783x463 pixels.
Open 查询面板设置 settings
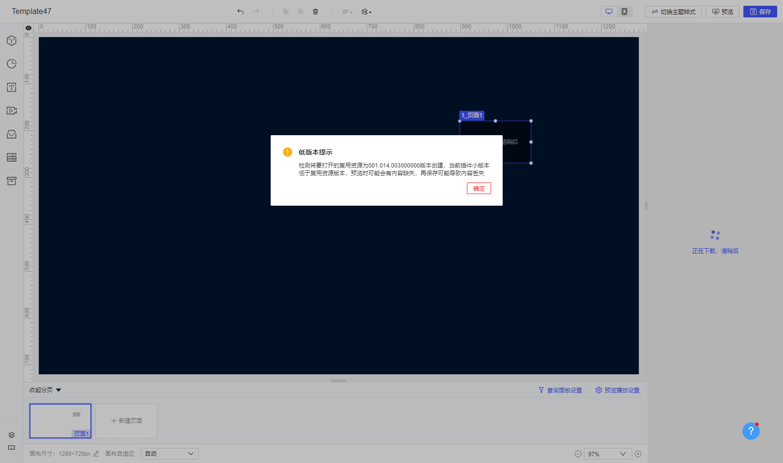(x=560, y=390)
